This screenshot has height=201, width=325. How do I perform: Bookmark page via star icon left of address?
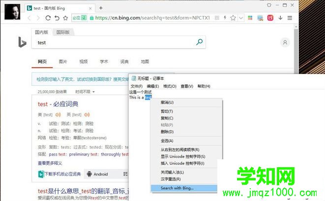coord(65,18)
